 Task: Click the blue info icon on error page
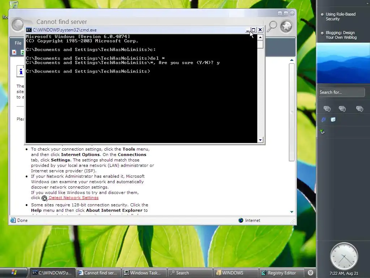[21, 71]
